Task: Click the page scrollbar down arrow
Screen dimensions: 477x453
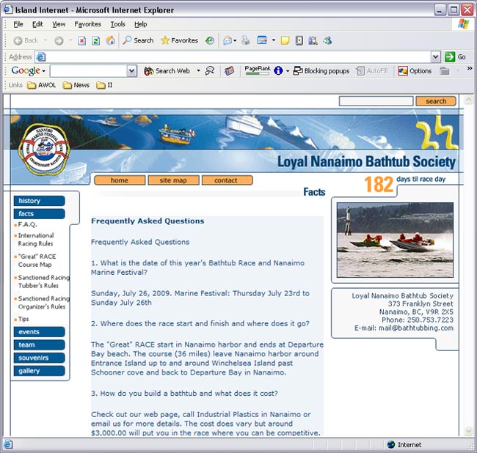Action: pyautogui.click(x=468, y=431)
